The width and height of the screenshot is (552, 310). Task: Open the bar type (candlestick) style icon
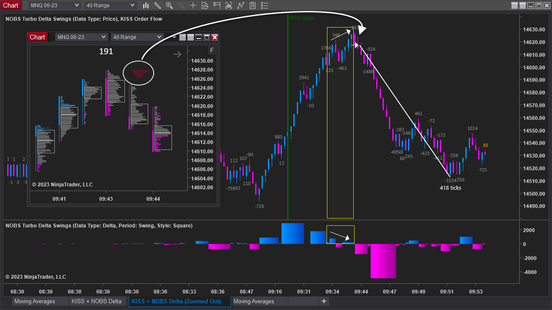coord(146,6)
